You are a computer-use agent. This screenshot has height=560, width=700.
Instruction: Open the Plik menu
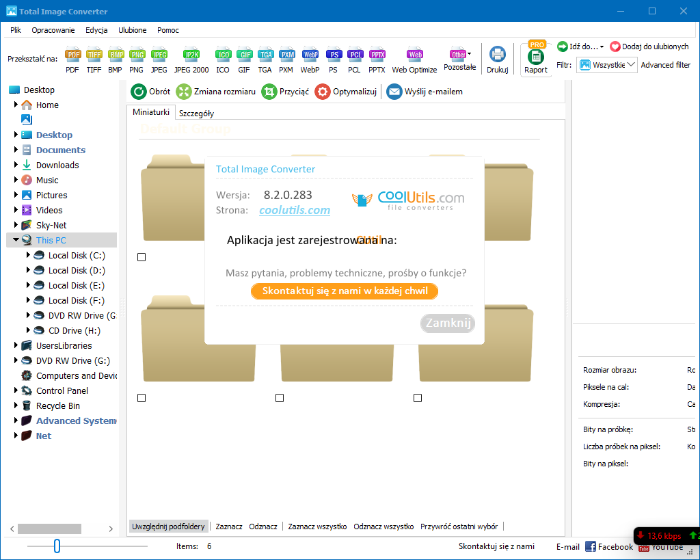(16, 30)
